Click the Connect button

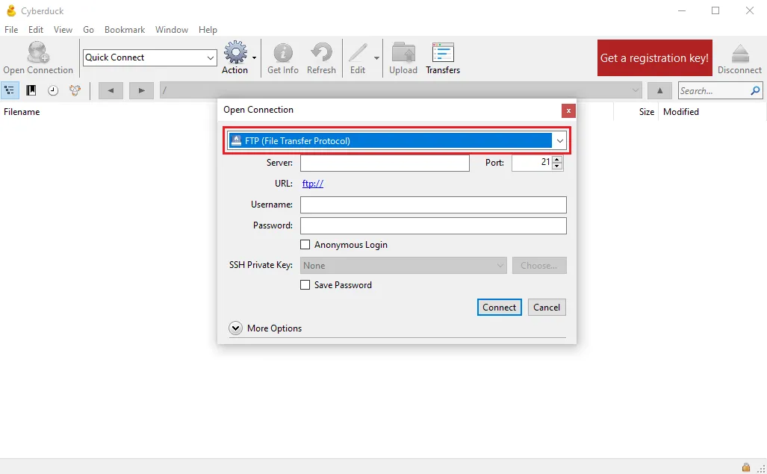click(499, 307)
